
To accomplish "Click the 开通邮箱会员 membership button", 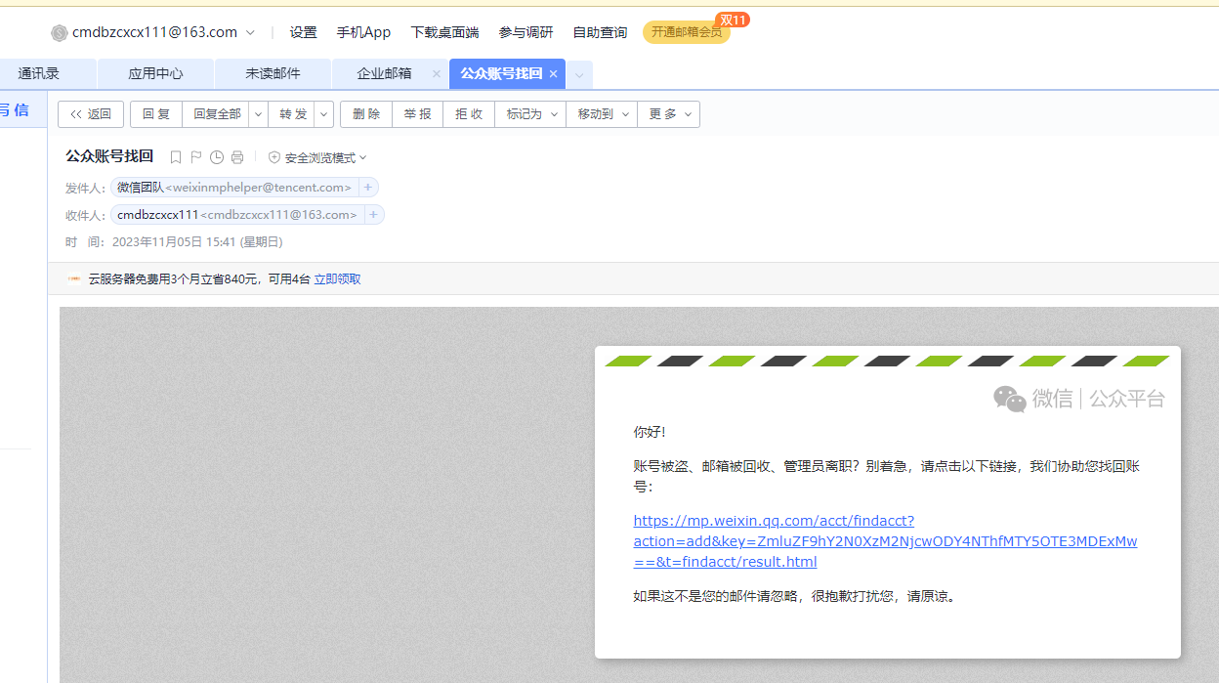I will point(687,32).
